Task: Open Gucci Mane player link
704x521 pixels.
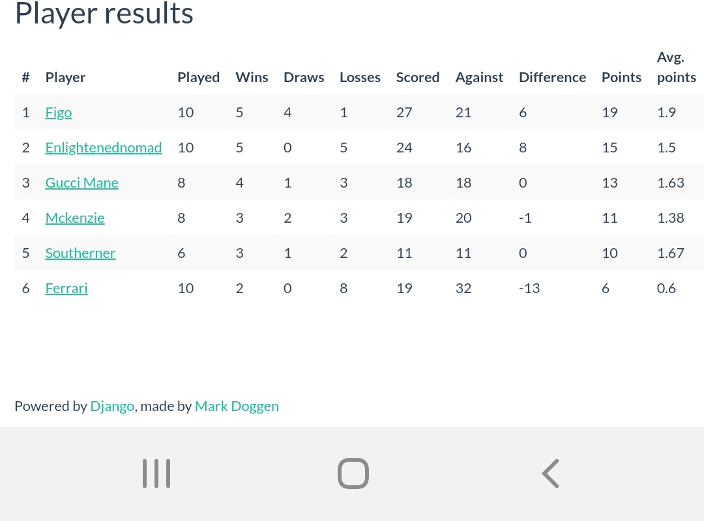Action: point(81,182)
